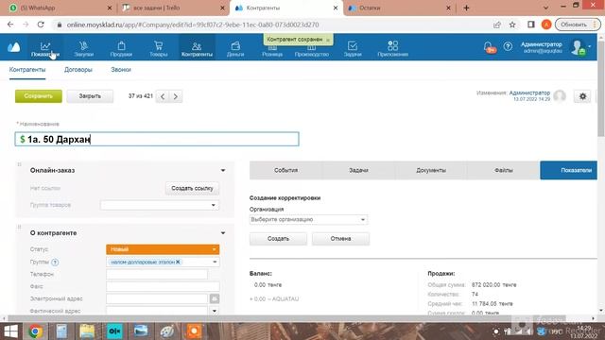Click the Телефон input field
This screenshot has height=340, width=605.
157,274
